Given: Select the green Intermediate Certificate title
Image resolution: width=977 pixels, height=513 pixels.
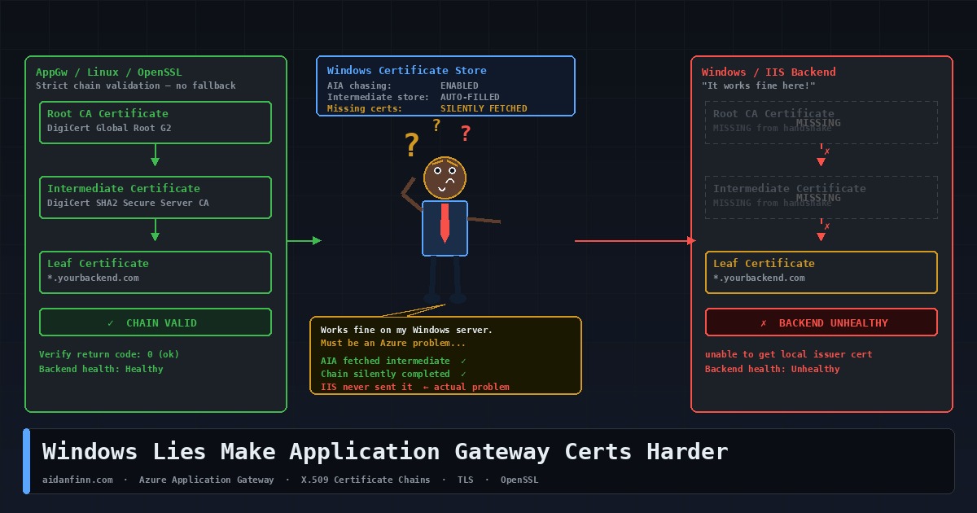Looking at the screenshot, I should pyautogui.click(x=124, y=189).
